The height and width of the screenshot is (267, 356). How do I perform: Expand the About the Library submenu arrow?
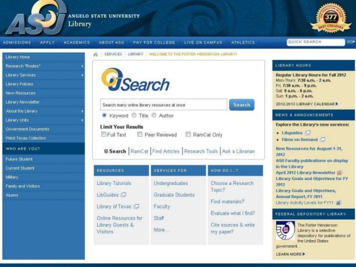click(82, 111)
